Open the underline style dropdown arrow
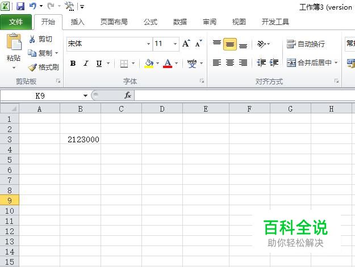 pos(108,63)
